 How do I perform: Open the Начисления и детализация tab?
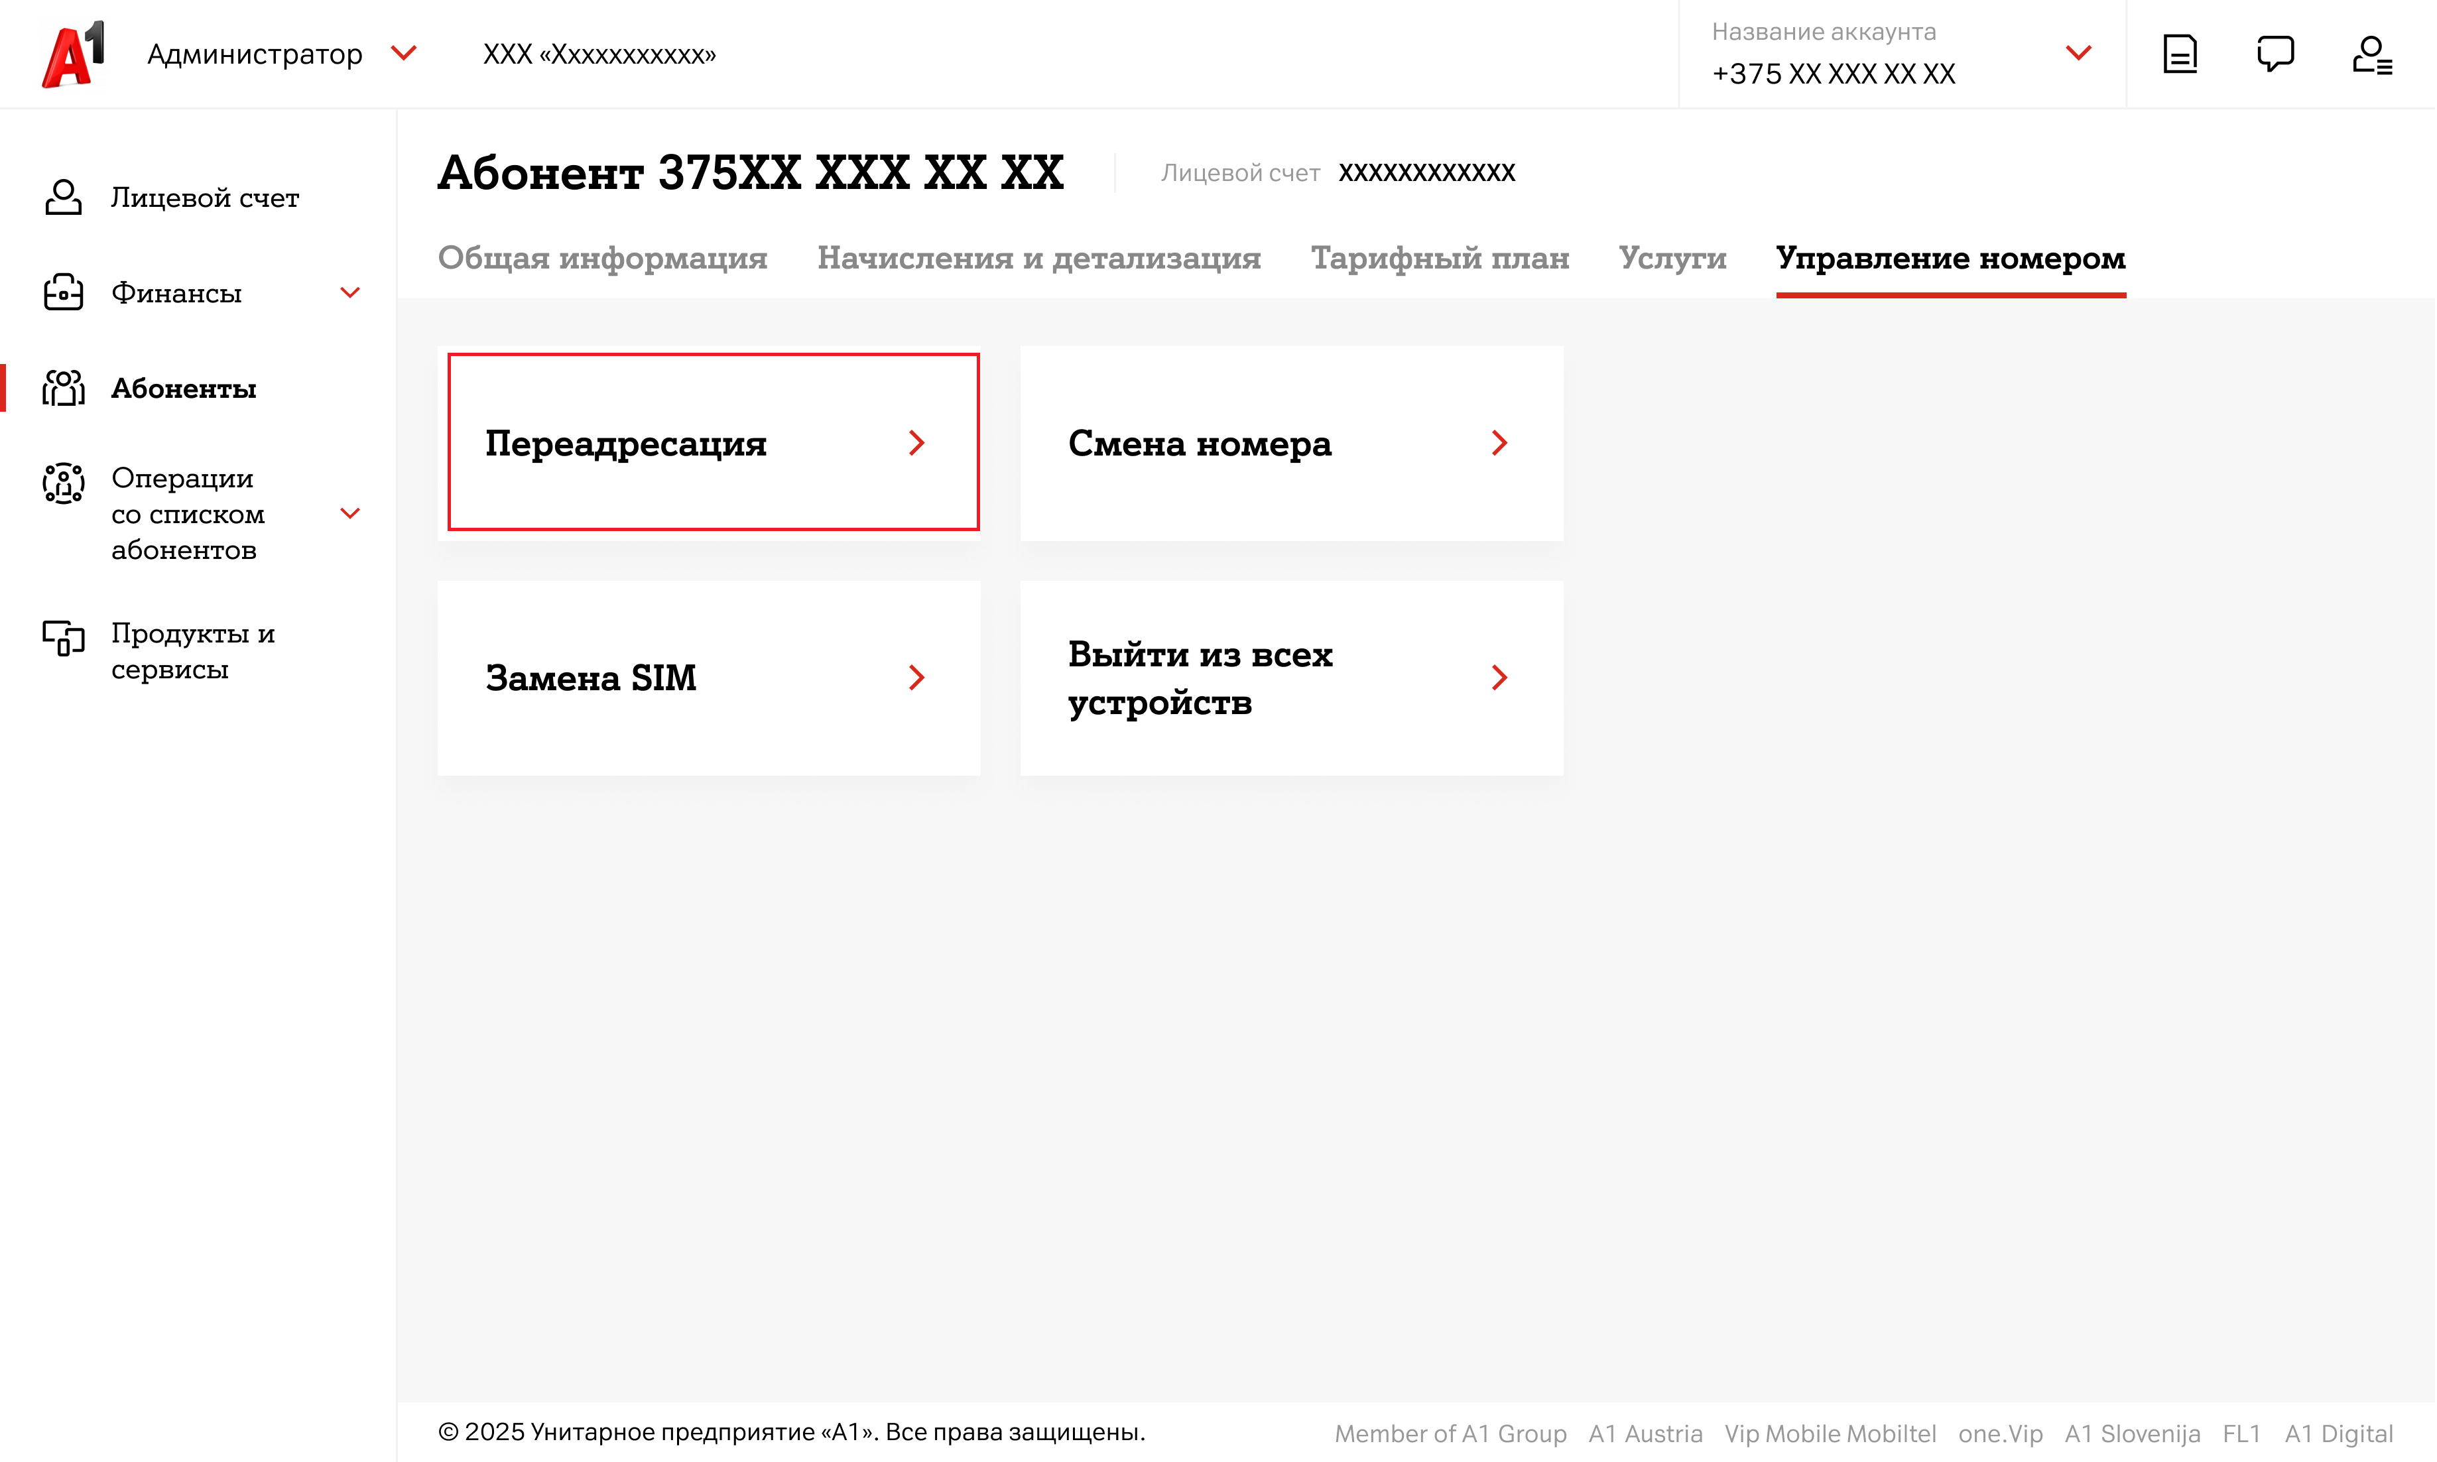point(1038,258)
